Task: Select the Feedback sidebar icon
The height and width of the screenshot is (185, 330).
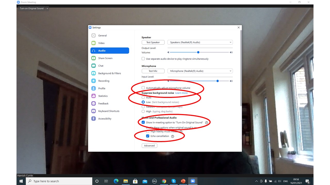Action: click(94, 104)
